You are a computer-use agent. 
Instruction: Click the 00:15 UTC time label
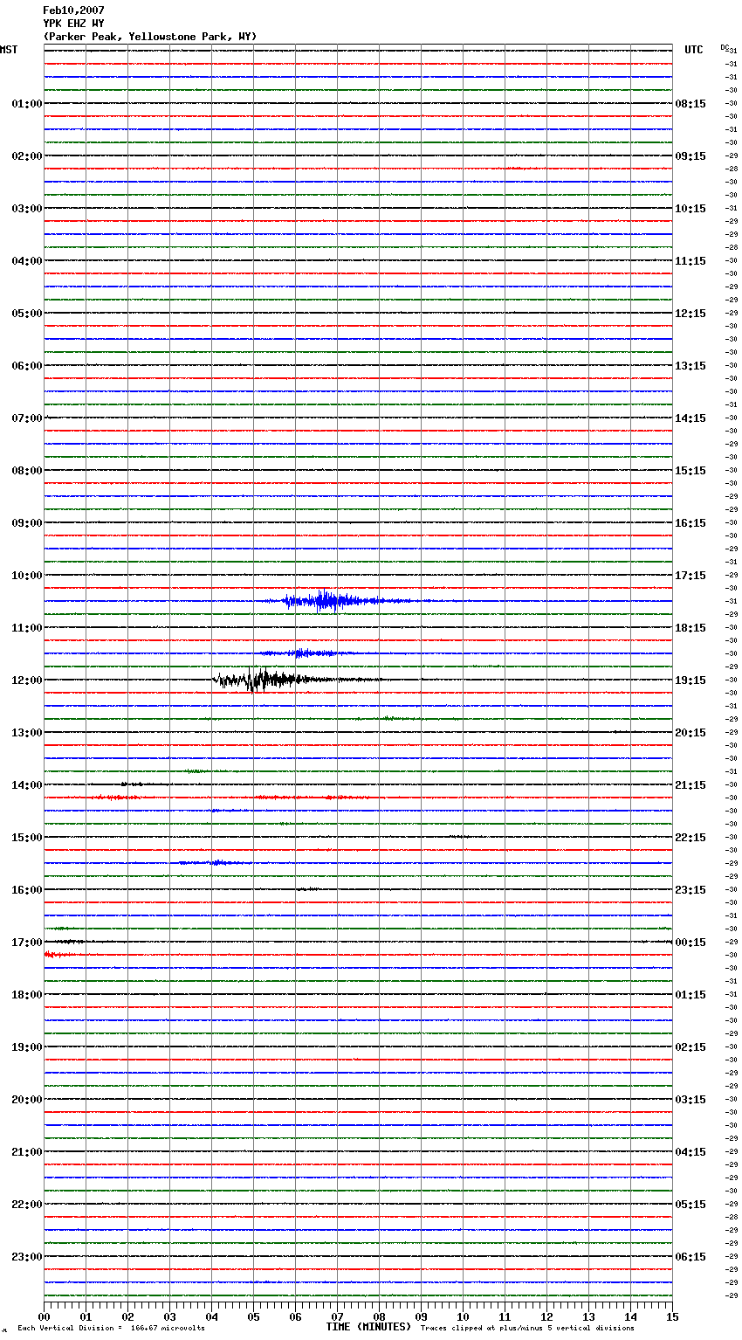coord(690,943)
